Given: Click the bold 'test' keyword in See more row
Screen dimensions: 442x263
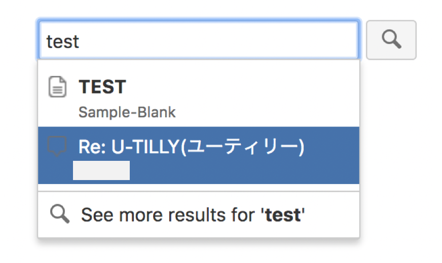Looking at the screenshot, I should point(282,215).
